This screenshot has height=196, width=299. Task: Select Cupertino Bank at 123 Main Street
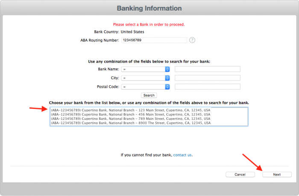130,110
